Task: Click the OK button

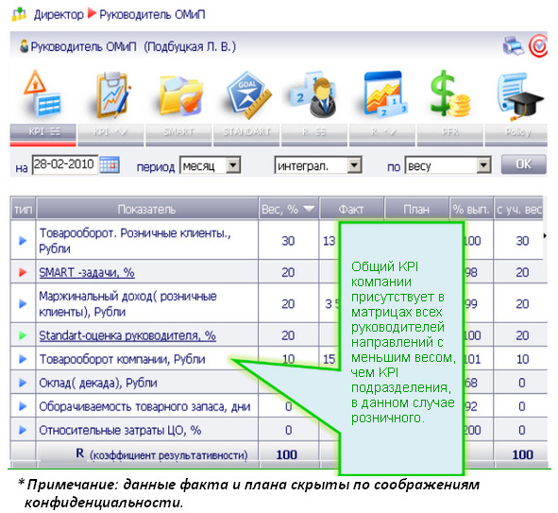Action: pyautogui.click(x=523, y=164)
